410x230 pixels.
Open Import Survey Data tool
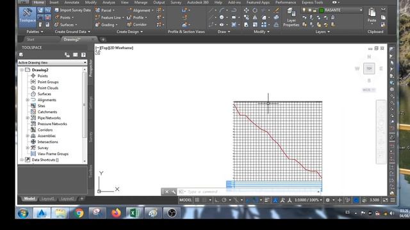click(72, 10)
